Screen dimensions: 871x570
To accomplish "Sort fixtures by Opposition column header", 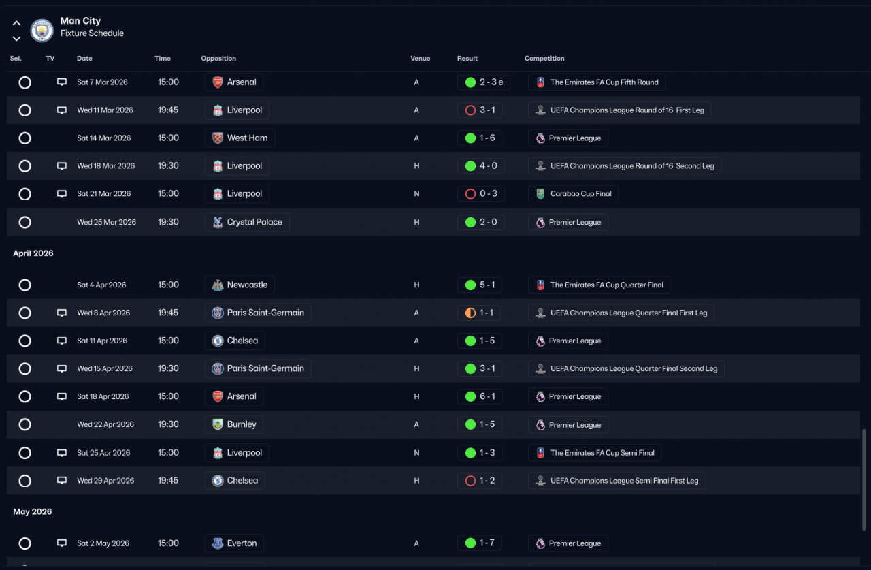I will [x=218, y=59].
